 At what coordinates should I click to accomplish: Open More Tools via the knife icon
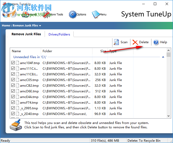46,14
